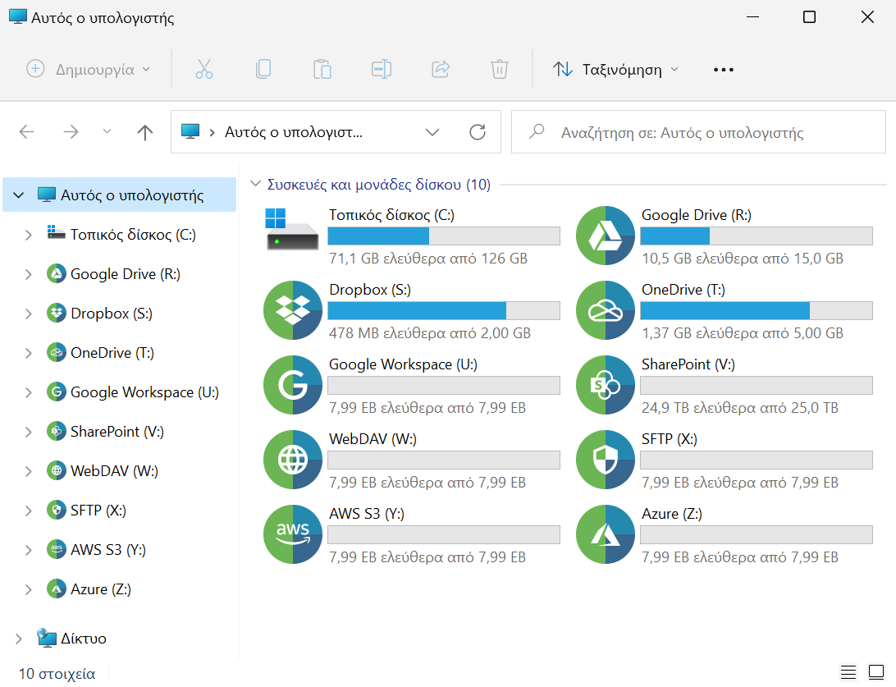Click Συσκευές και μονάδες δίσκου (10) header

coord(379,184)
